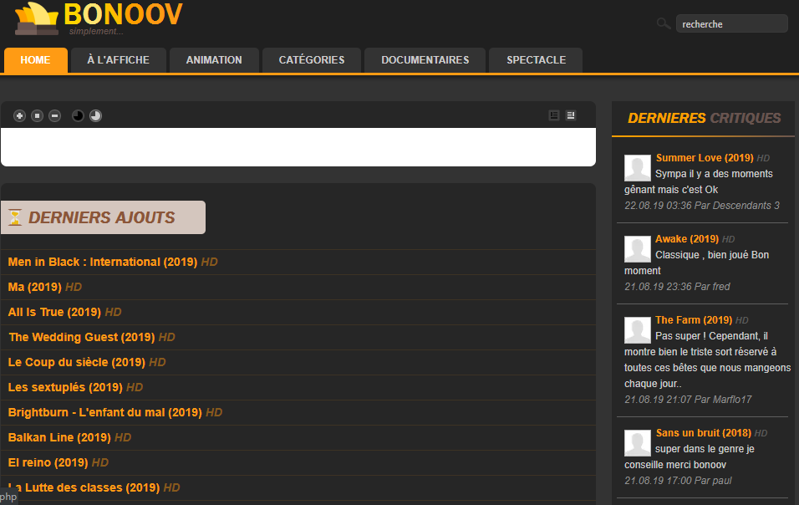Click the avatar next to The Farm review
The height and width of the screenshot is (505, 799).
point(638,330)
